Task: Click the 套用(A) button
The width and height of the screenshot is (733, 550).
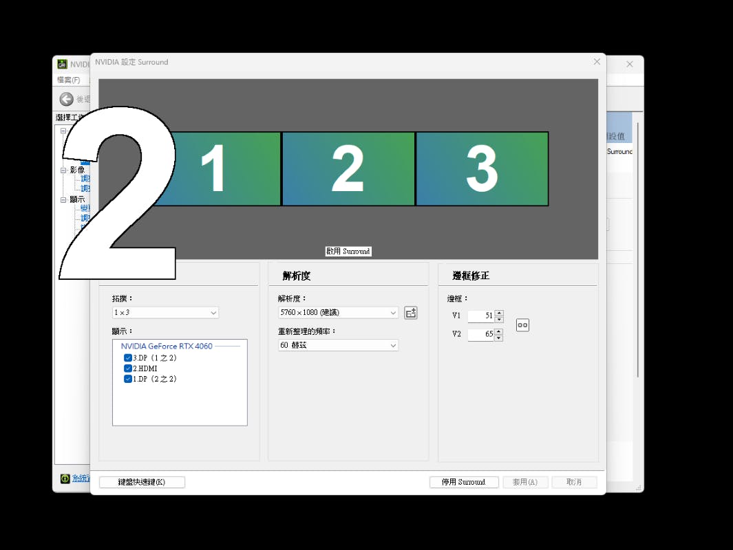Action: (x=525, y=482)
